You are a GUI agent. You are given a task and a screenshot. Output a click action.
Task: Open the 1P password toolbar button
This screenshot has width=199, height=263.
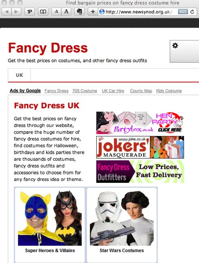[x=30, y=12]
